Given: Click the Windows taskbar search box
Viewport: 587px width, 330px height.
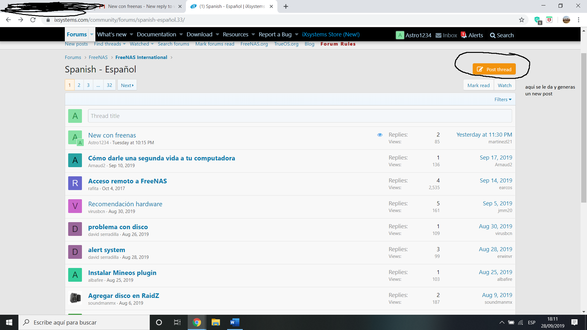Looking at the screenshot, I should pos(84,322).
